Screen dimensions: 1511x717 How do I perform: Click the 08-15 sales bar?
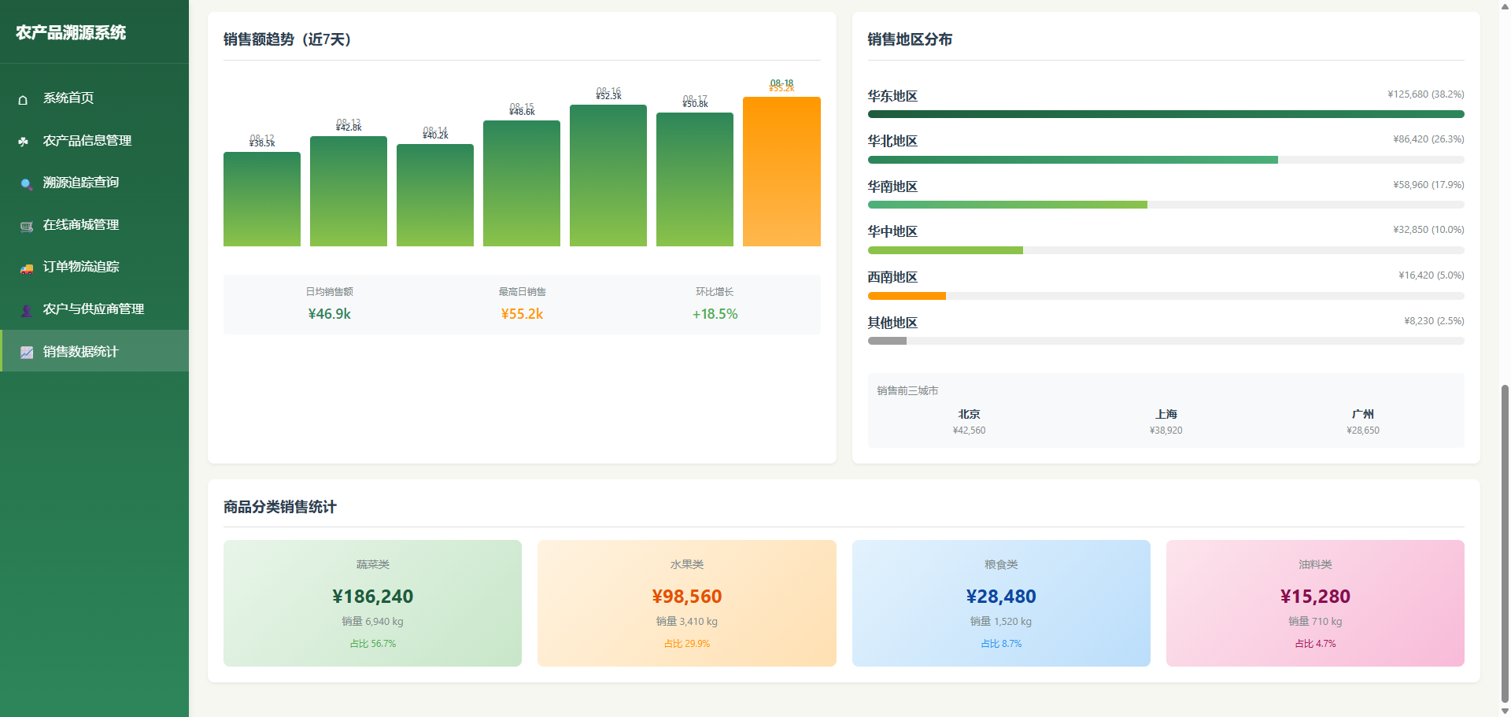pos(522,183)
